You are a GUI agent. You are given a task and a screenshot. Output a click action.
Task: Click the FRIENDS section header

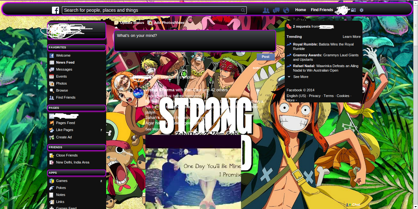[77, 147]
